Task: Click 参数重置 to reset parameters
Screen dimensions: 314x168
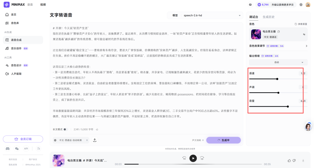Action: click(x=301, y=24)
